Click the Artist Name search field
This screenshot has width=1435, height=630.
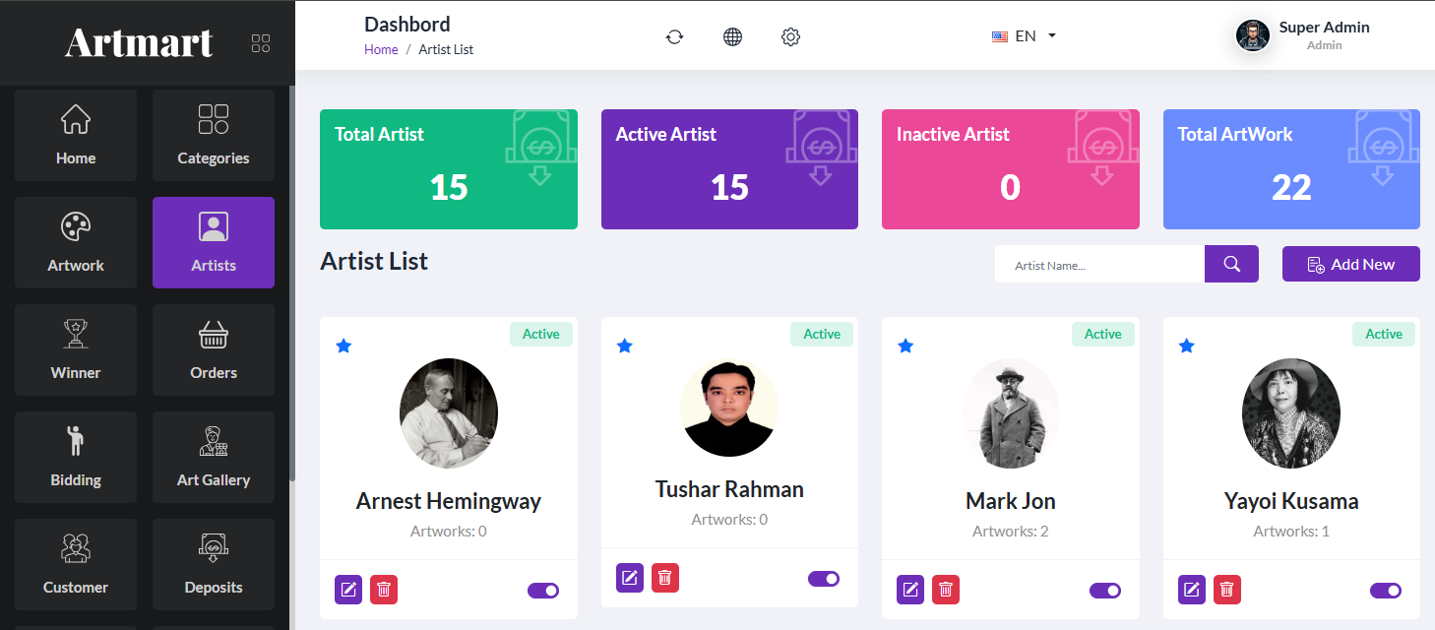click(x=1099, y=265)
